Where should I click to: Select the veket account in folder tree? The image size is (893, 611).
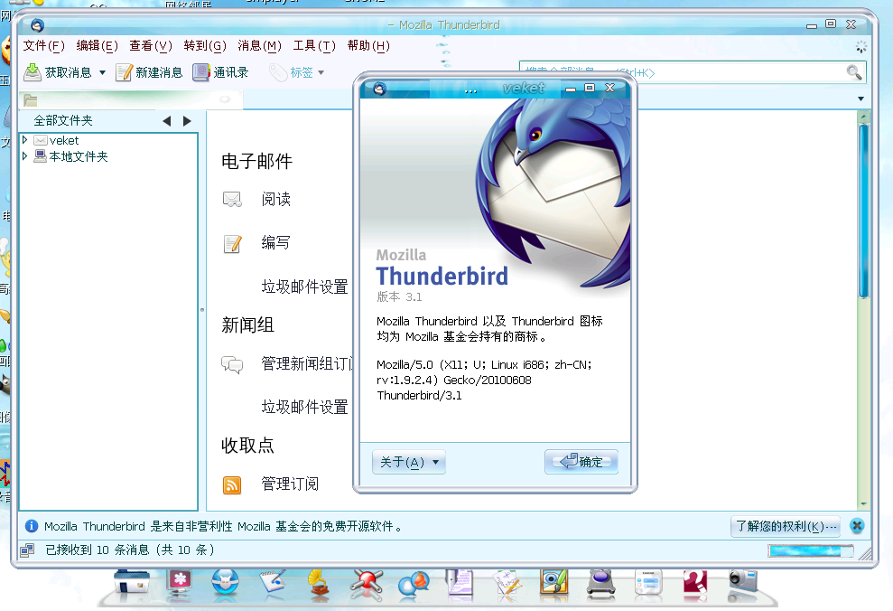pos(64,140)
